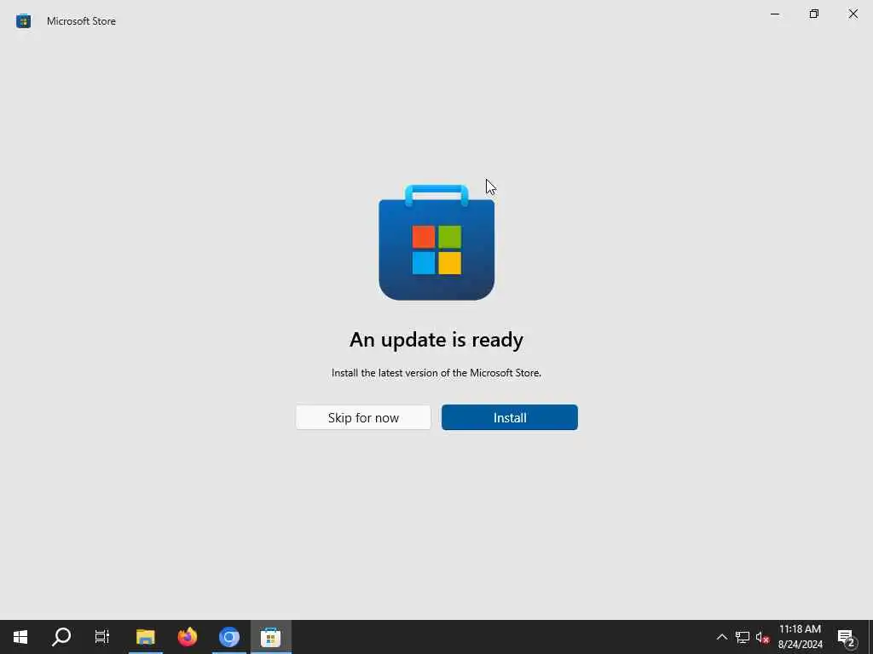This screenshot has height=654, width=873.
Task: Select Microsoft Store taskbar icon
Action: tap(270, 637)
